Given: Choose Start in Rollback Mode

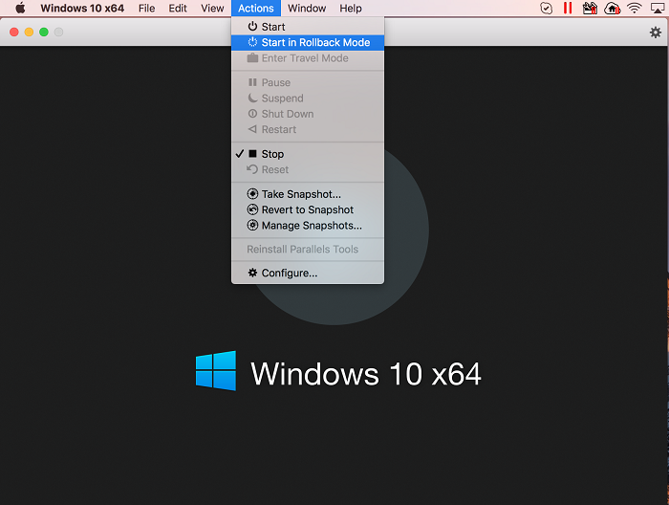Looking at the screenshot, I should point(314,42).
